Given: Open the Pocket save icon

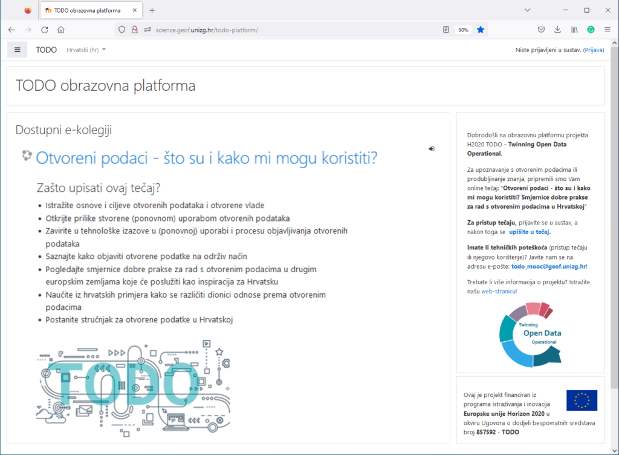Looking at the screenshot, I should 542,30.
